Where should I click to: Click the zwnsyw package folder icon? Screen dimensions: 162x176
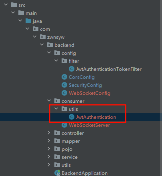43,37
